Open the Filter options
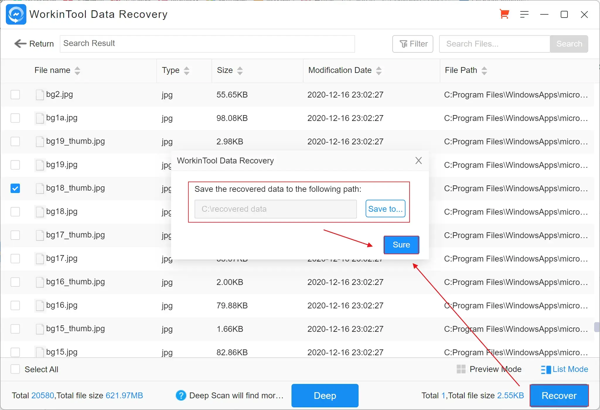This screenshot has width=600, height=410. [x=413, y=44]
